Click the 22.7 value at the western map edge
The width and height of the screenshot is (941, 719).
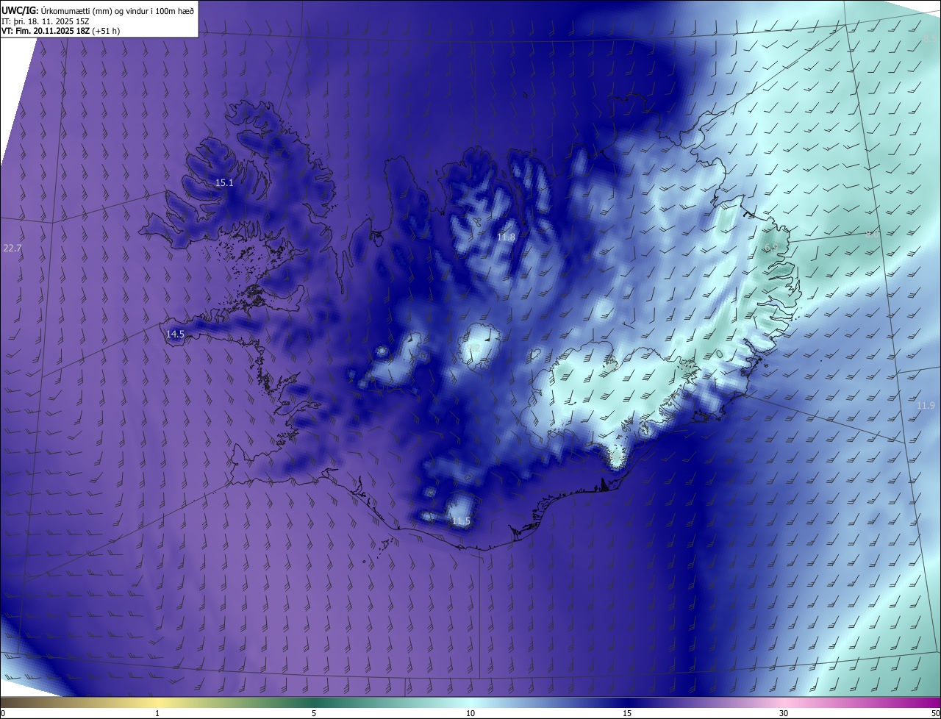(12, 248)
